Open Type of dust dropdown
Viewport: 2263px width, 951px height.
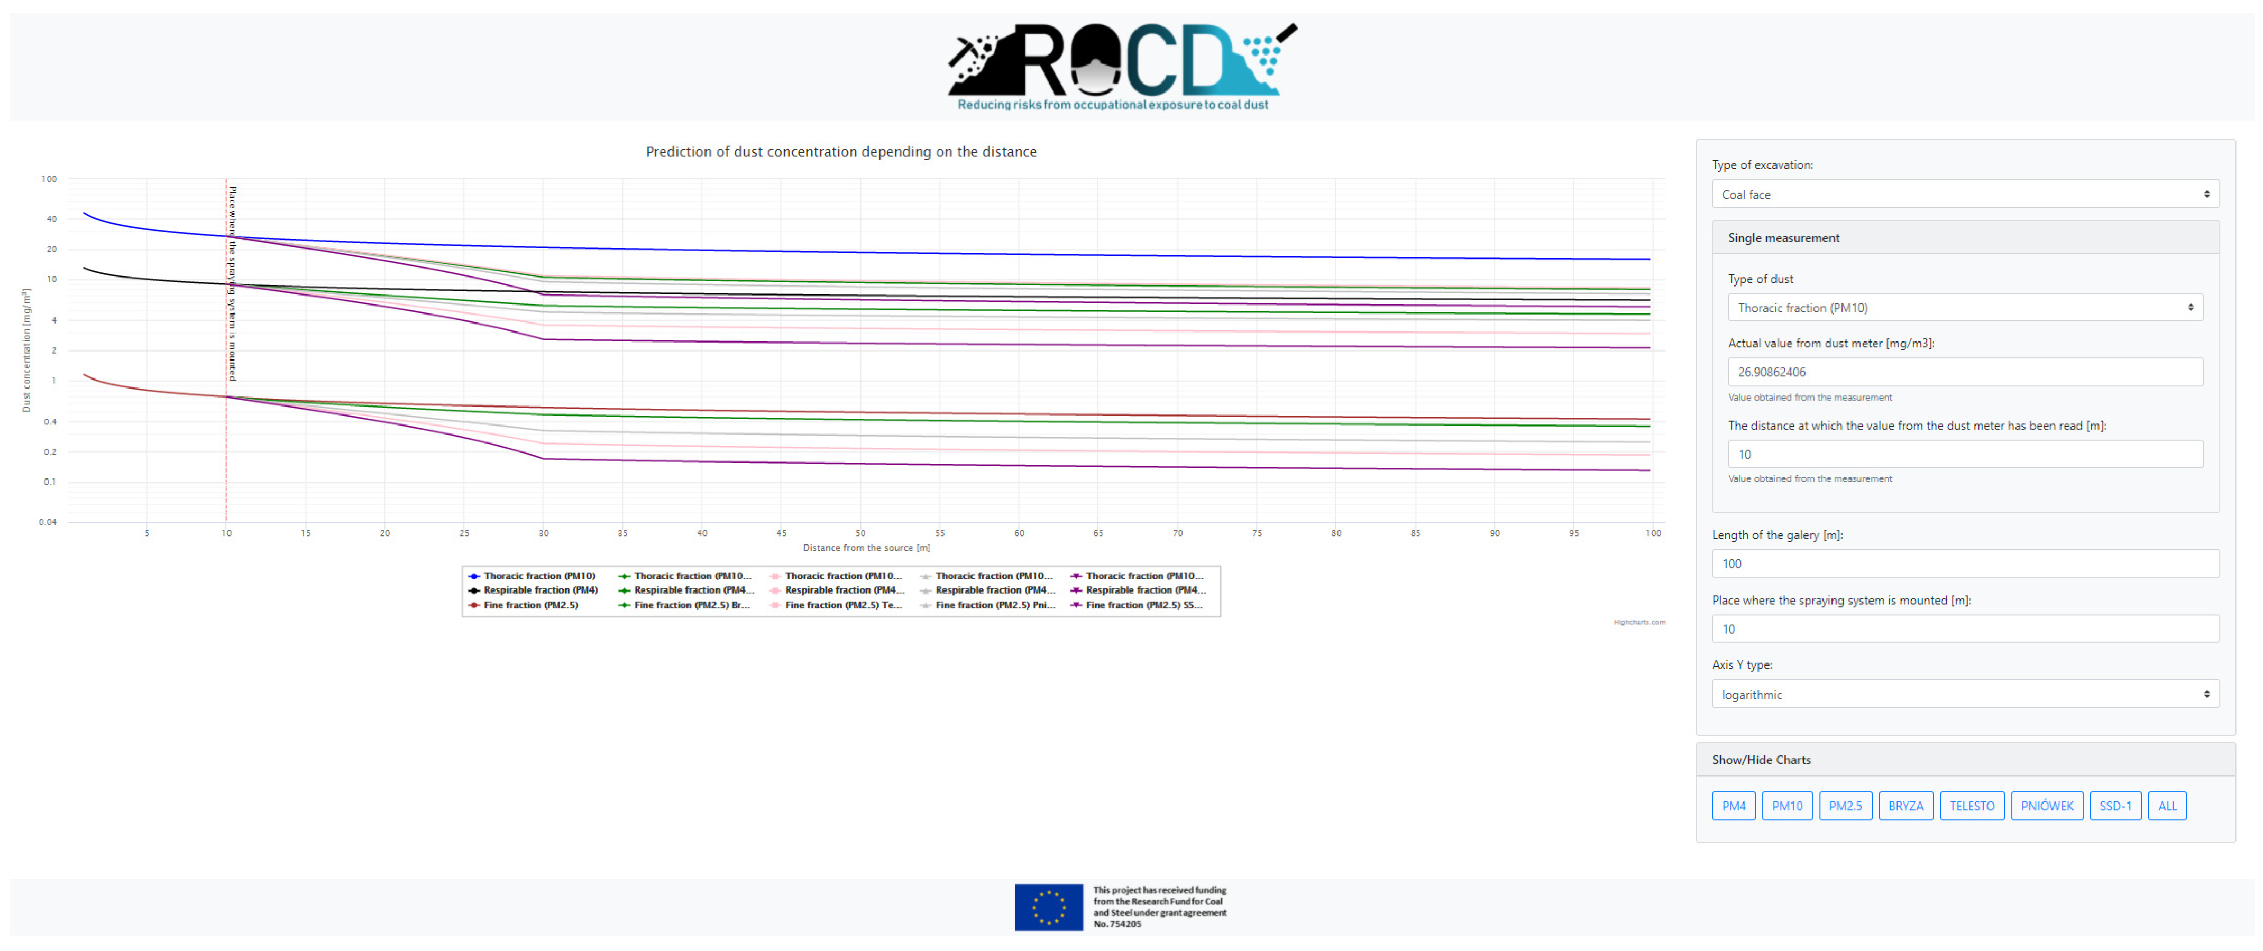tap(1964, 307)
